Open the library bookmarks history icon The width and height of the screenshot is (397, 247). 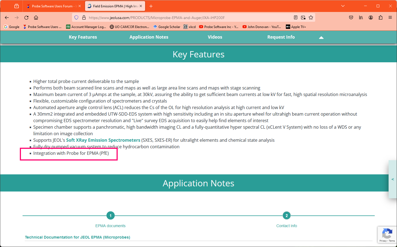pyautogui.click(x=361, y=18)
